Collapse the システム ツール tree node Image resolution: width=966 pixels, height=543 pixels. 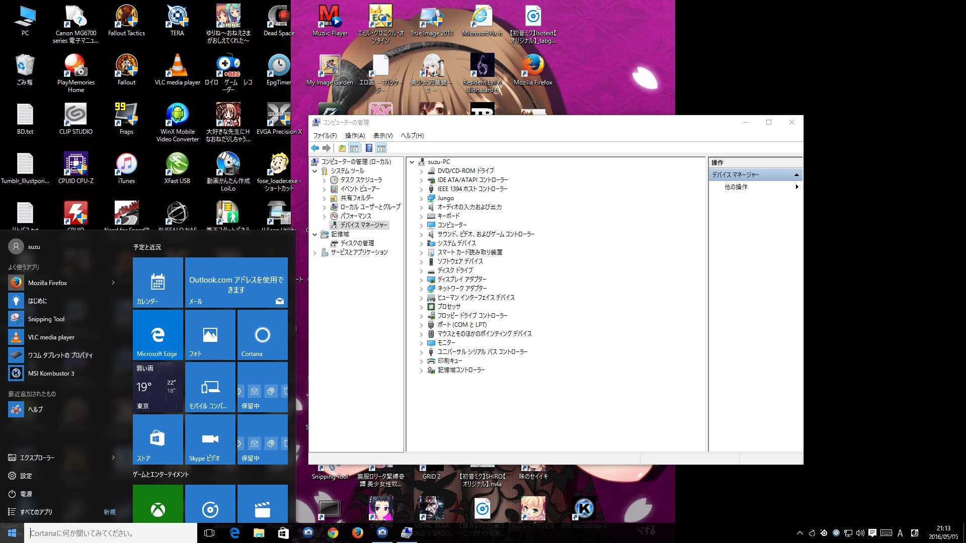click(315, 171)
